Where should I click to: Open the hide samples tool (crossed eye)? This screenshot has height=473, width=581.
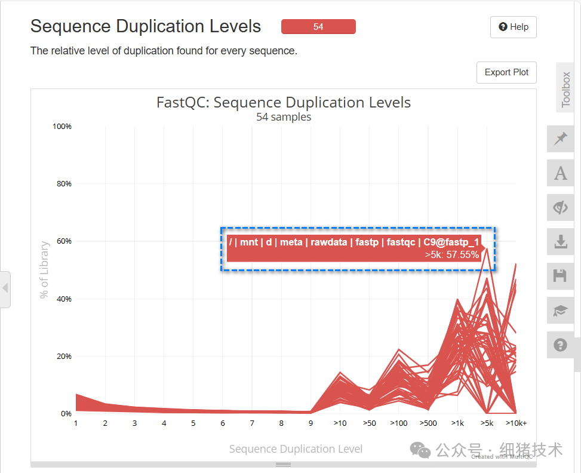(x=560, y=207)
